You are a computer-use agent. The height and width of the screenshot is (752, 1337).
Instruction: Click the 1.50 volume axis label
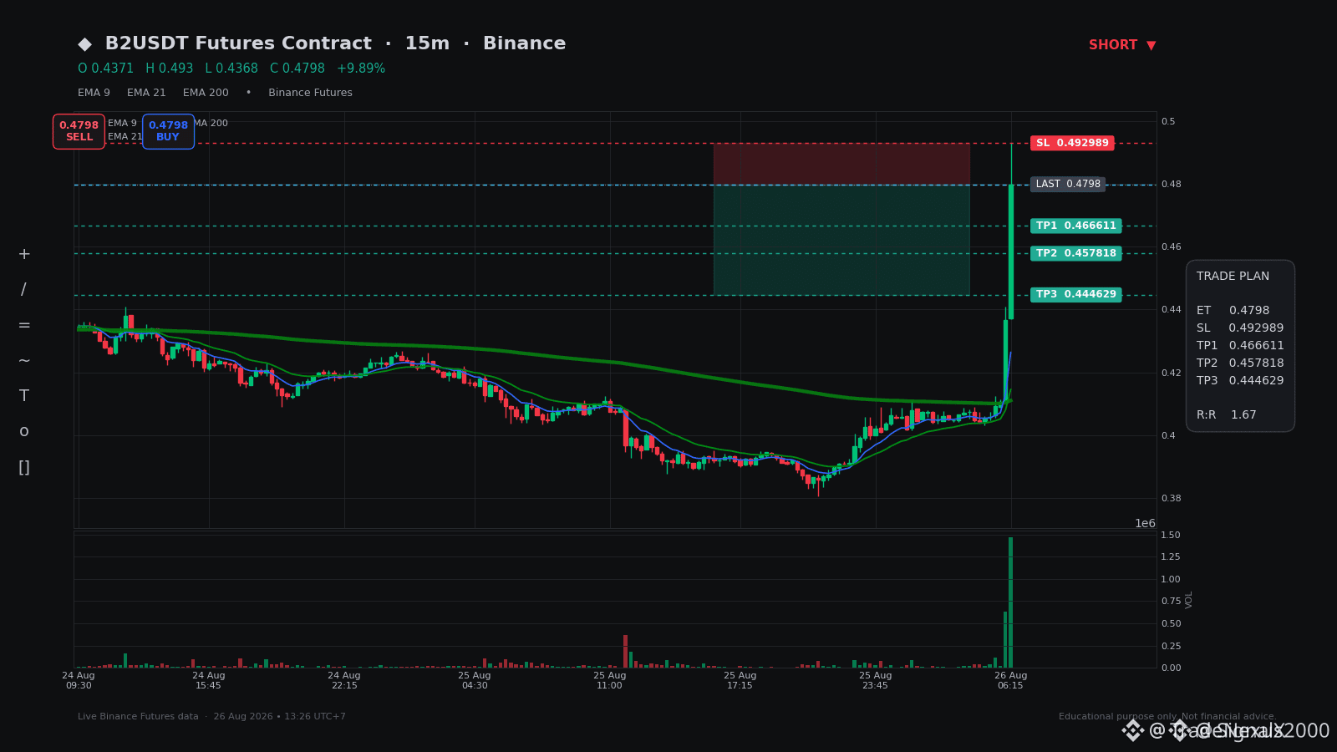click(1171, 535)
